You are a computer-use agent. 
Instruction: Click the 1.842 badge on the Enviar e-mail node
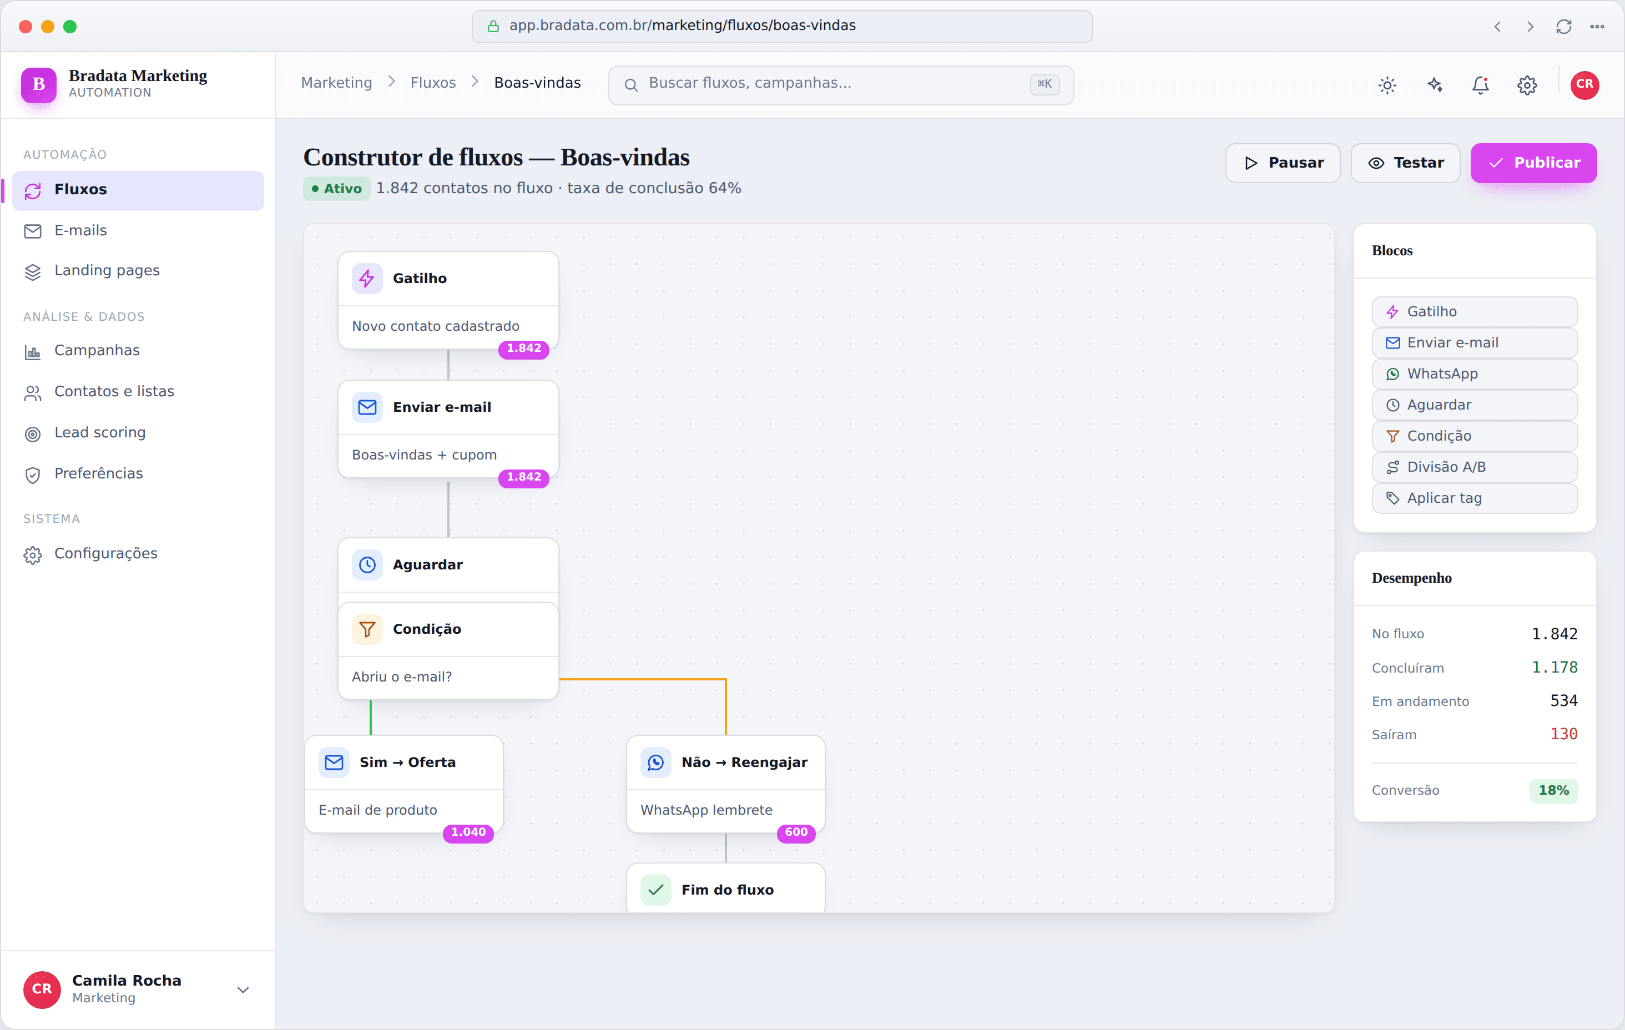click(x=524, y=477)
